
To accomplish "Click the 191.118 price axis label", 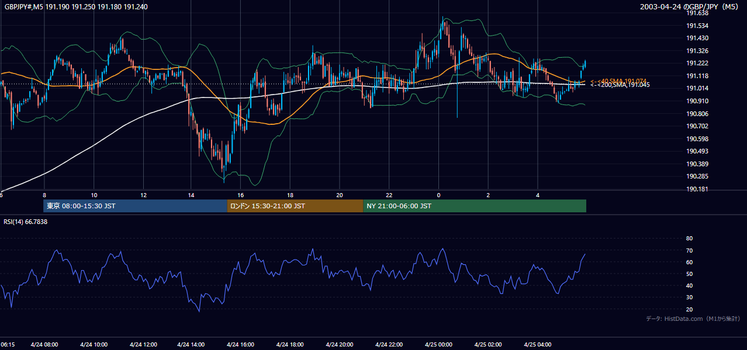I will point(698,76).
